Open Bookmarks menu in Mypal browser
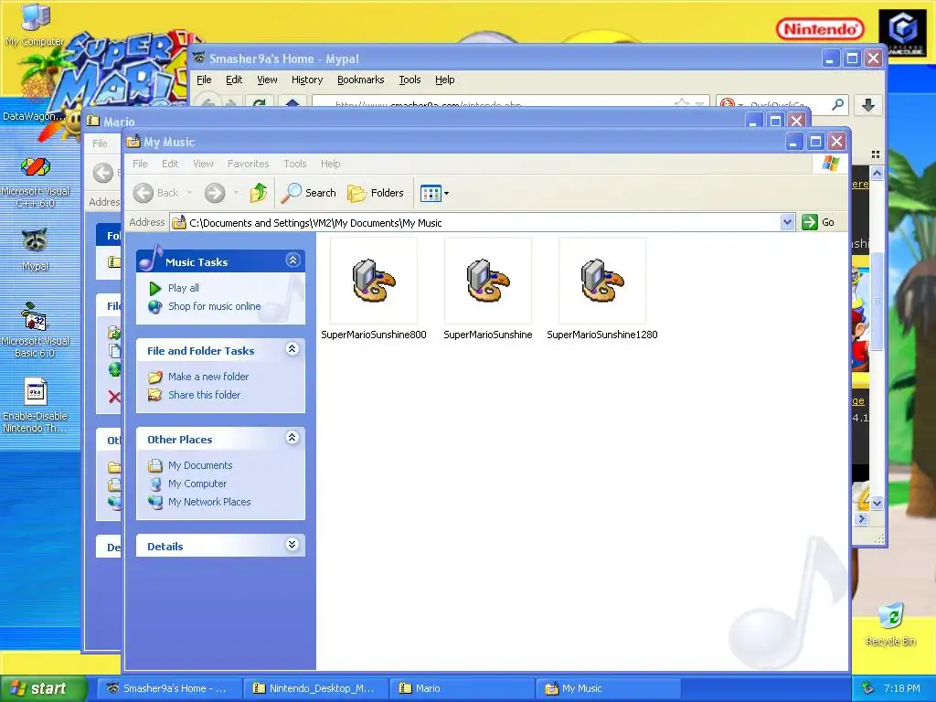936x702 pixels. pos(360,80)
